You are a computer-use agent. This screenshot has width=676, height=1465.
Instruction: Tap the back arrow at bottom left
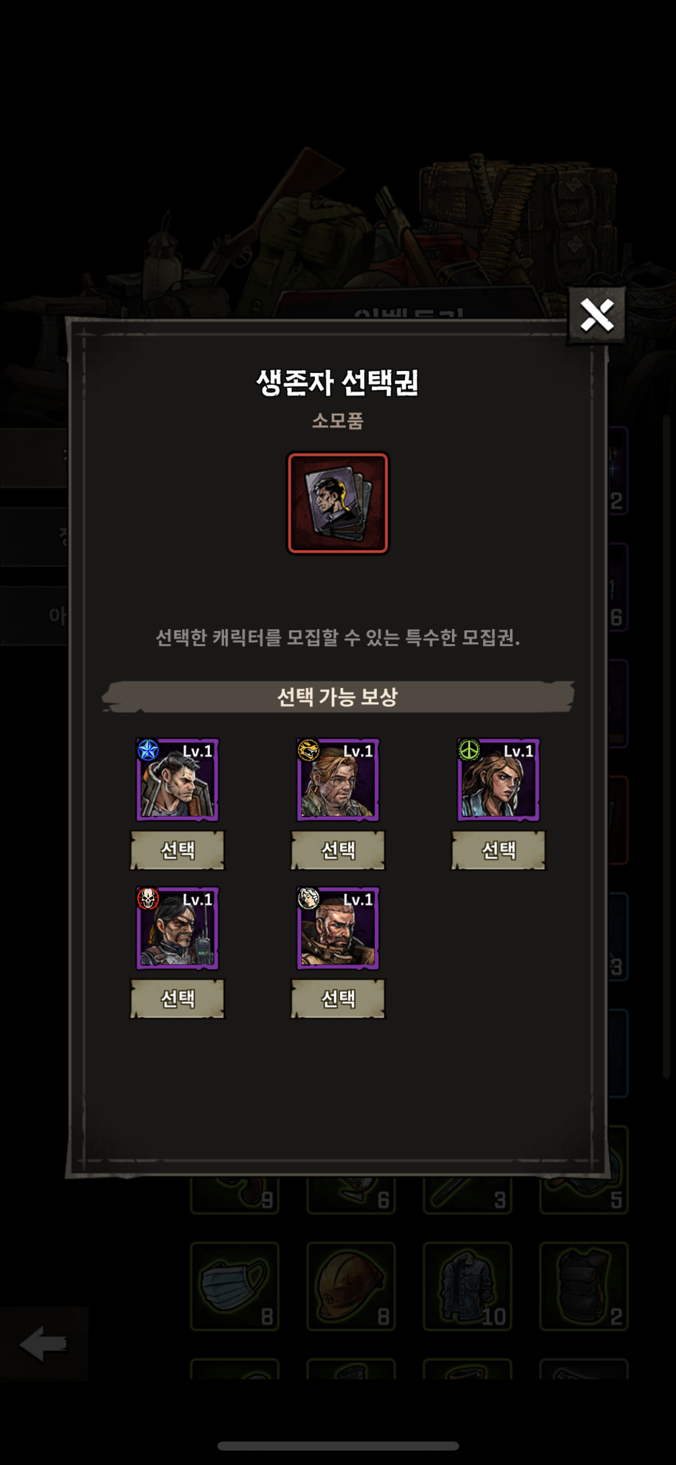point(43,1344)
